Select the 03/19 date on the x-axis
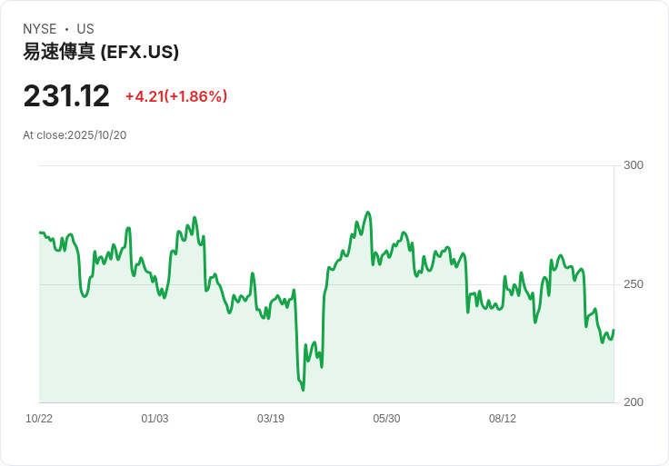The image size is (669, 466). (x=271, y=419)
